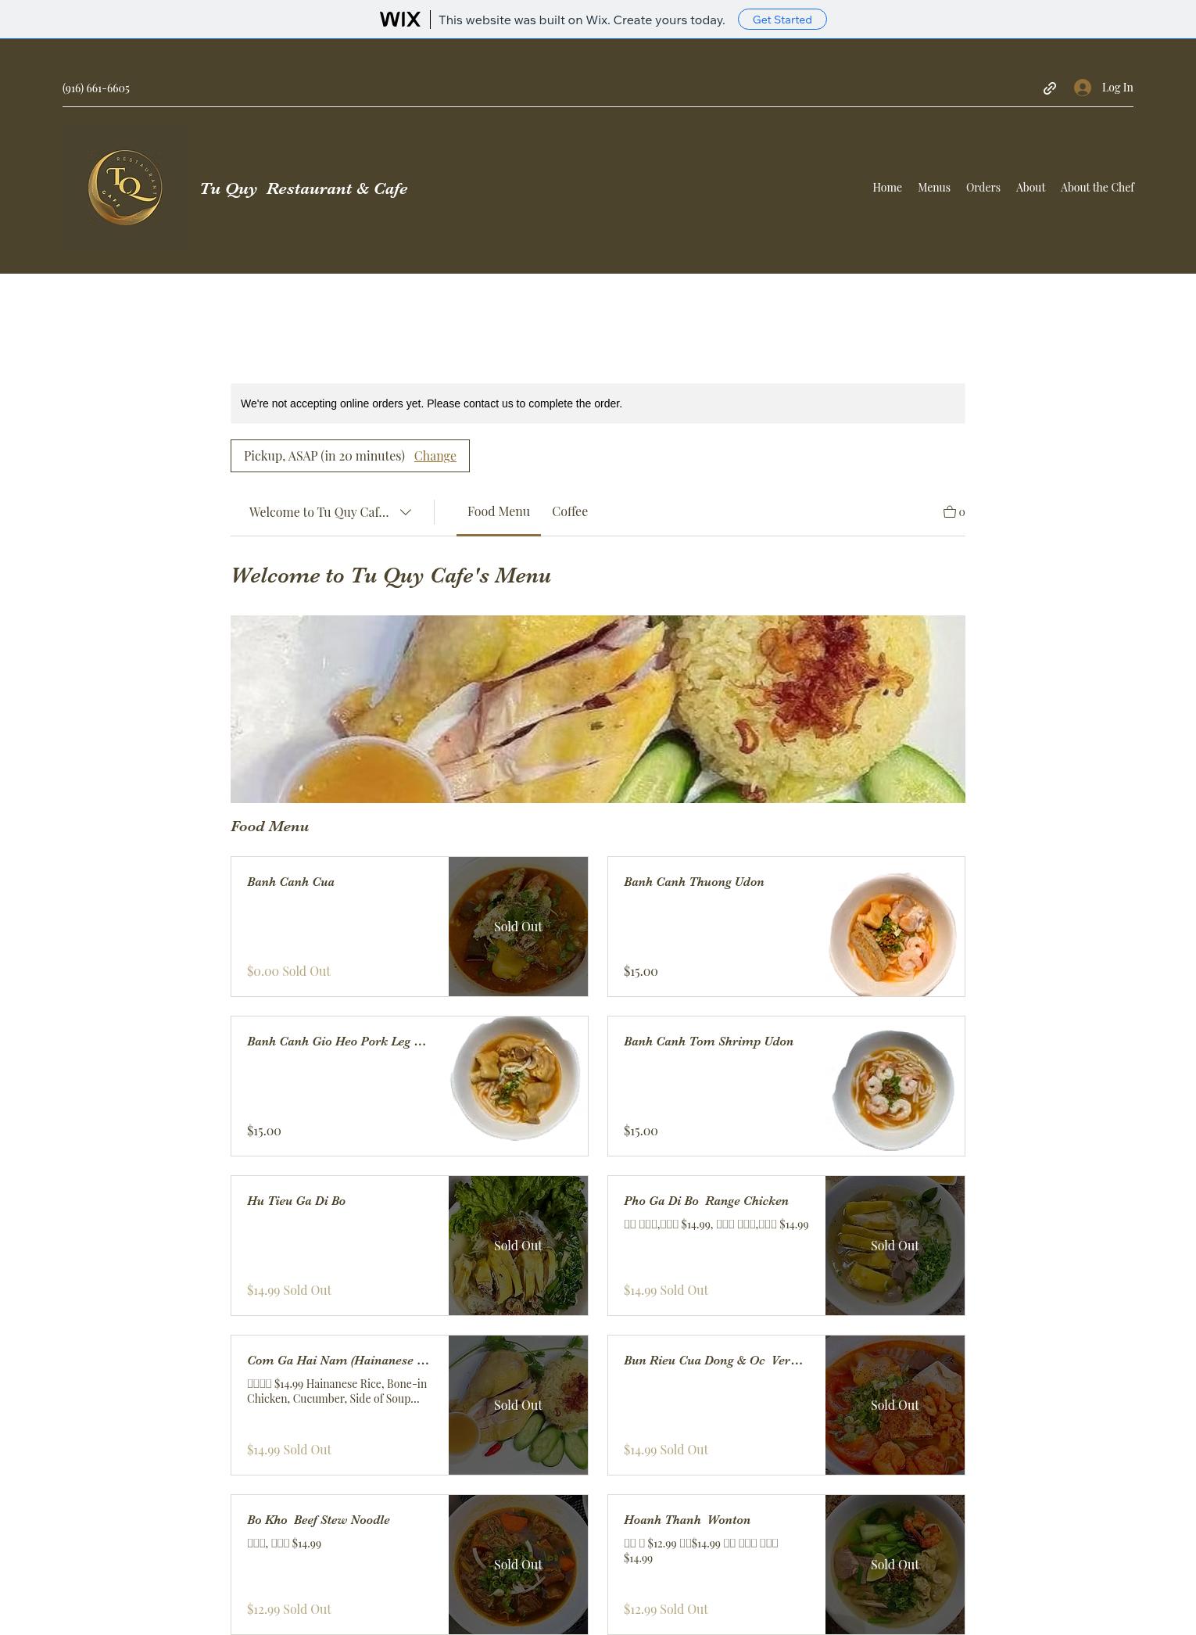Select the Food Menu tab

pyautogui.click(x=499, y=511)
